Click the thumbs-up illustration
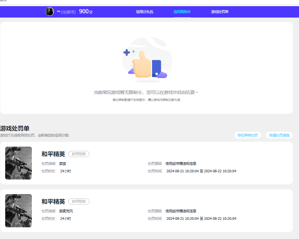 [147, 60]
